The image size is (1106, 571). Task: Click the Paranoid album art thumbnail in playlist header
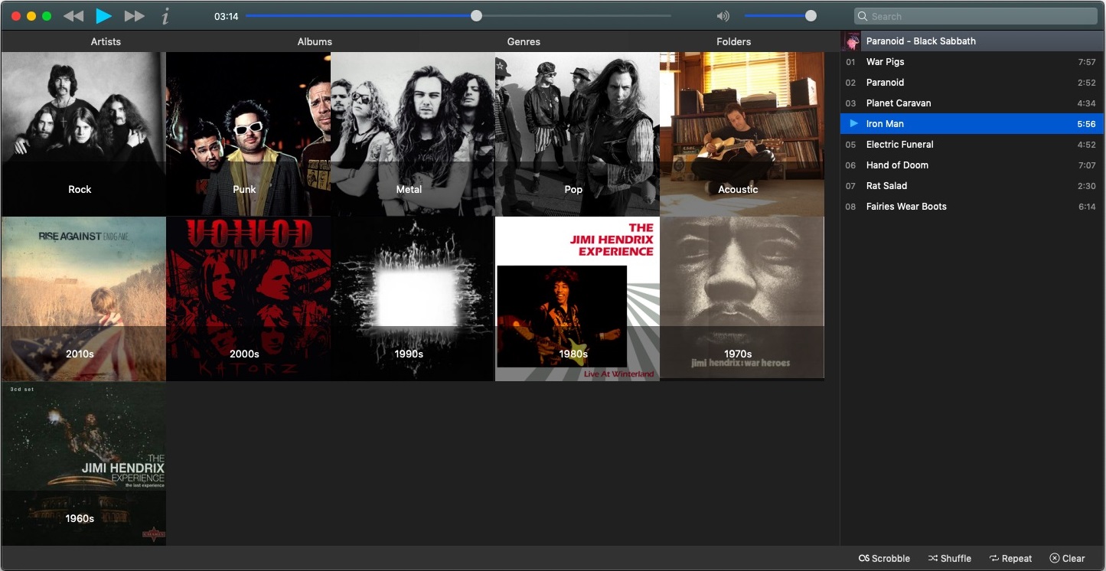coord(851,41)
